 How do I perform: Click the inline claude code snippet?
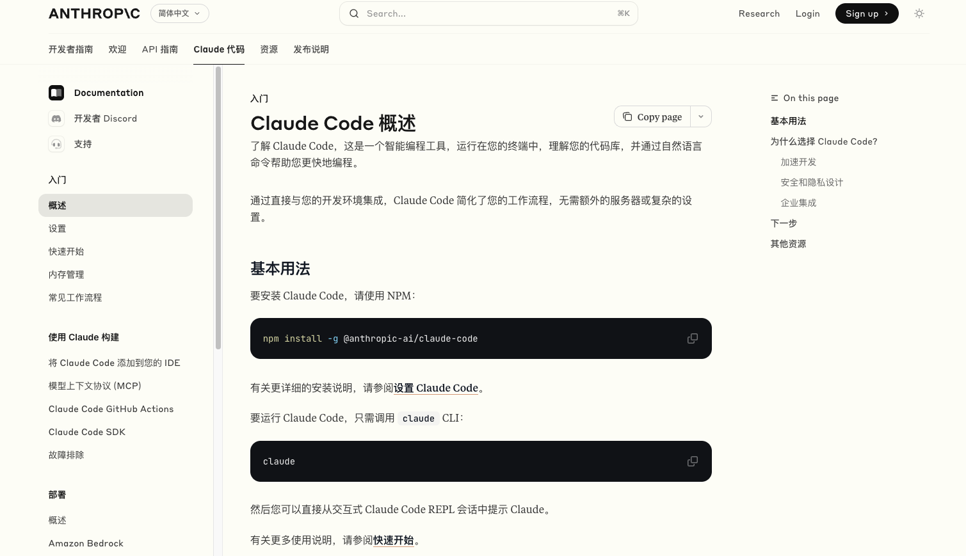point(419,418)
